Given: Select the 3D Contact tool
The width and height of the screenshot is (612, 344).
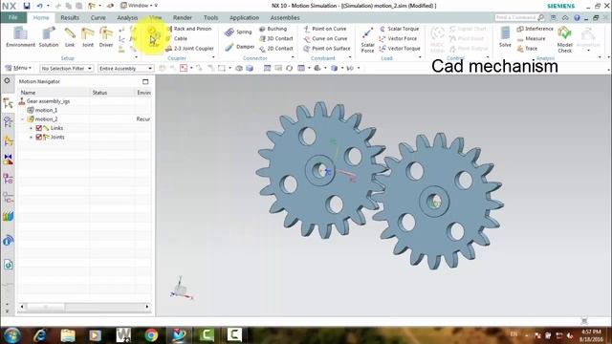Looking at the screenshot, I should click(x=276, y=38).
